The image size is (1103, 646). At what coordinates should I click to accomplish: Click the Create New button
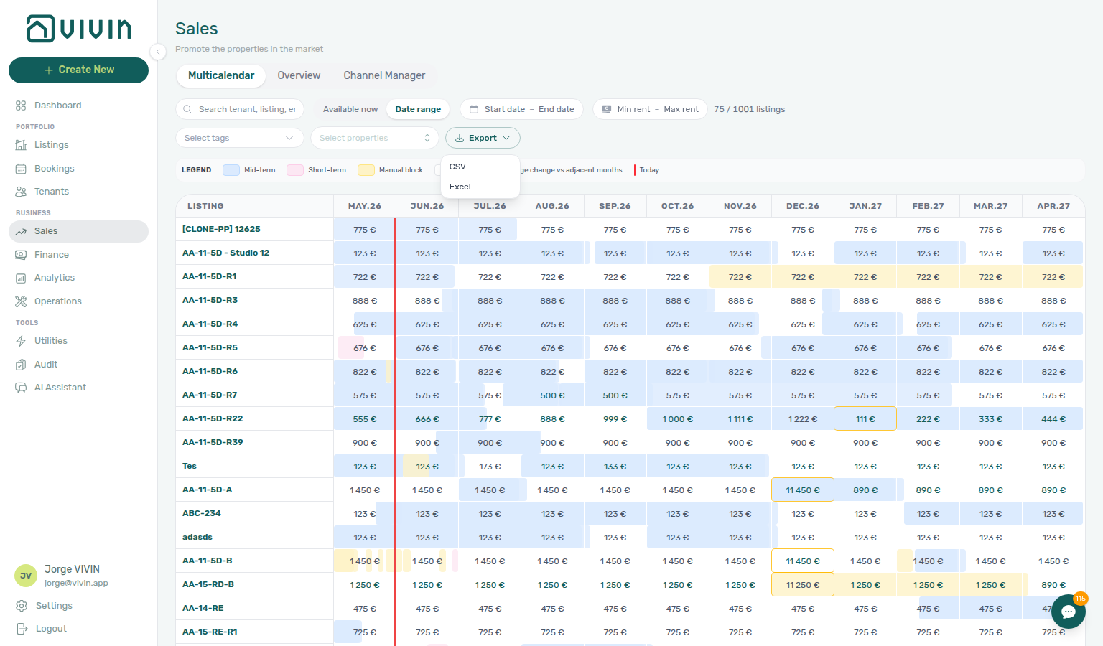click(x=78, y=70)
